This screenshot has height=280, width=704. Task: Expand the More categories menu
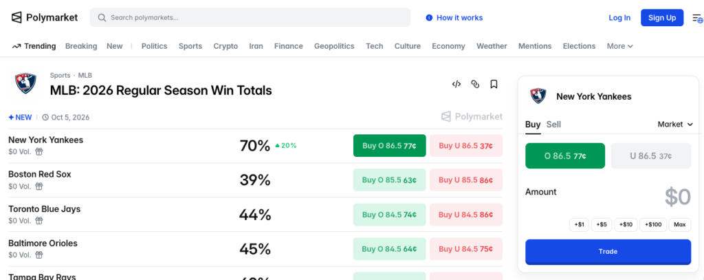tap(619, 46)
